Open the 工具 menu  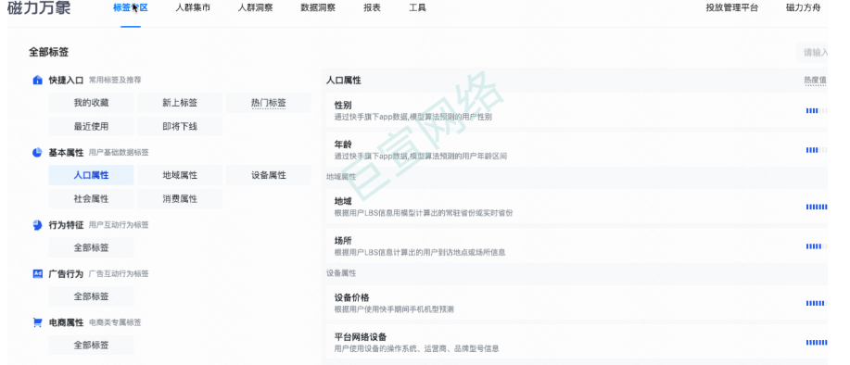pos(417,8)
